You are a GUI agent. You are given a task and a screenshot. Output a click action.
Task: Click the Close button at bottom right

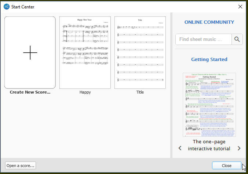click(226, 166)
